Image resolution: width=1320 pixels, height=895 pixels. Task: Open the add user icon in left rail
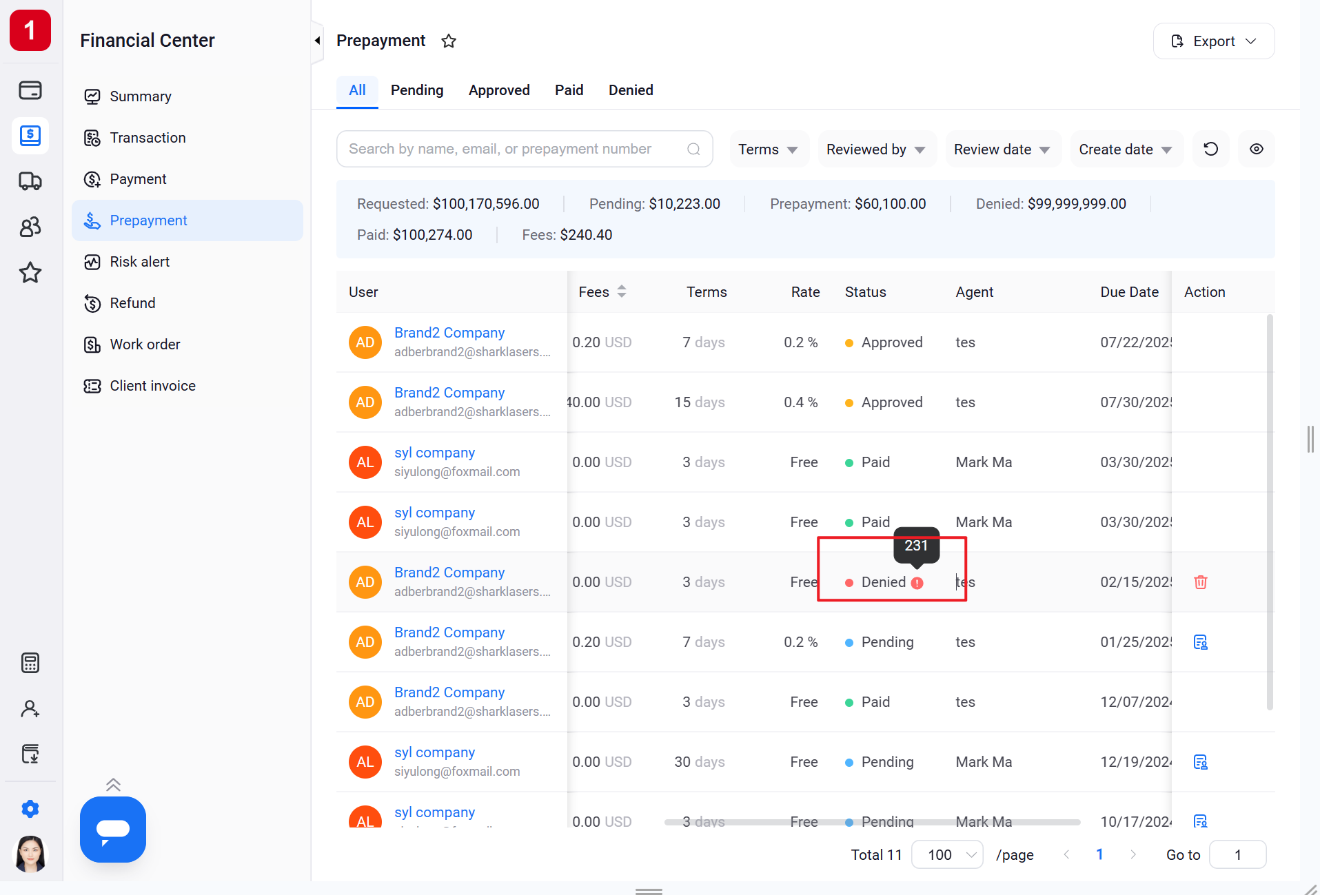pyautogui.click(x=30, y=708)
